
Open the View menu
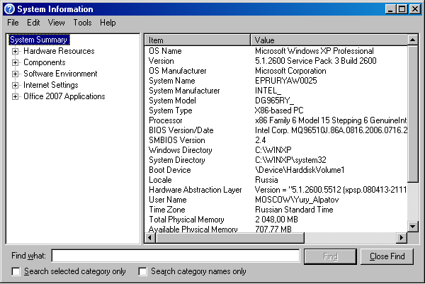(x=57, y=23)
